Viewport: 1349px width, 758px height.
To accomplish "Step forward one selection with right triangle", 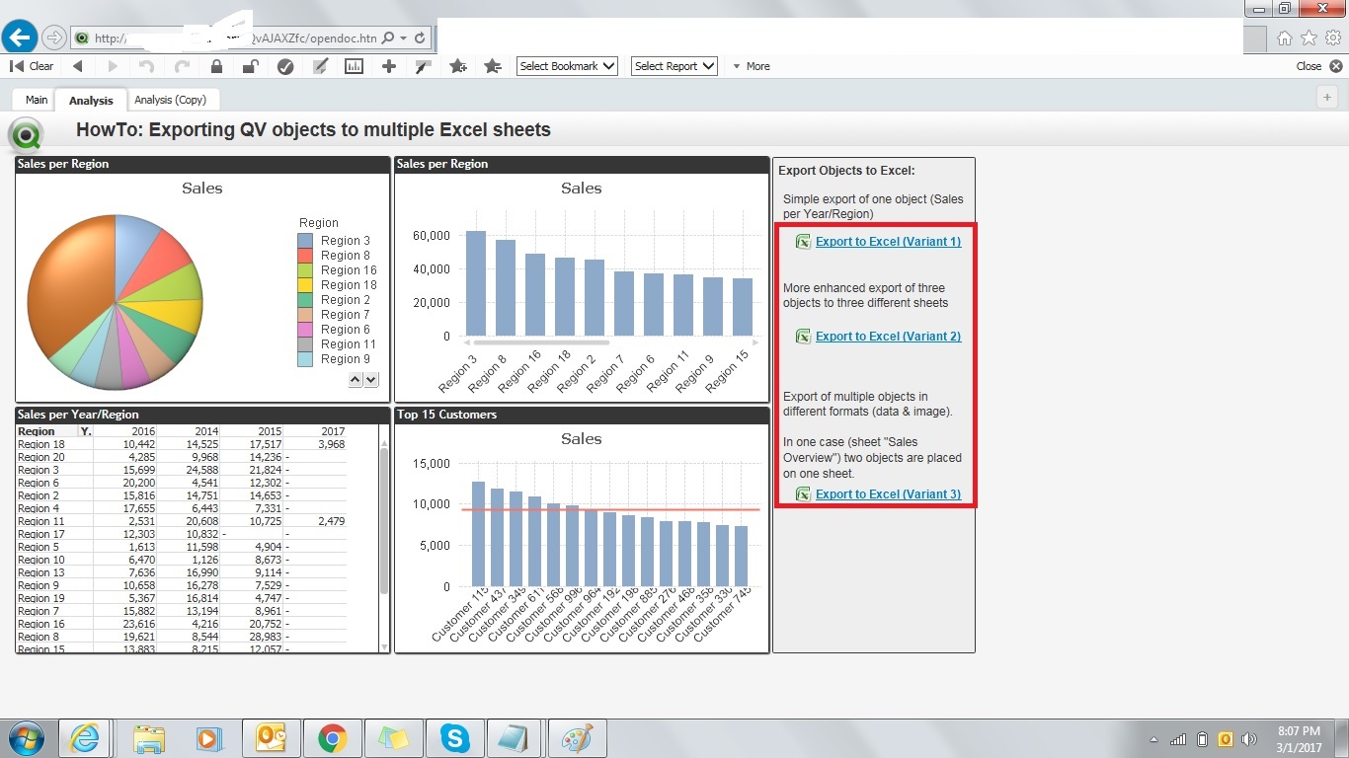I will (x=113, y=66).
